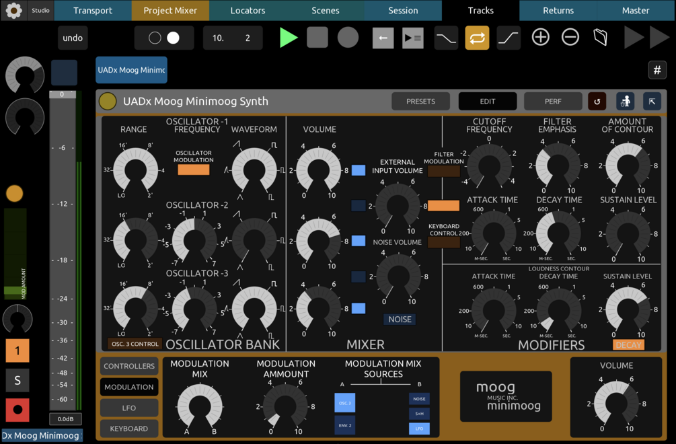Select the LFO modulation mix source
This screenshot has height=444, width=676.
(x=419, y=429)
